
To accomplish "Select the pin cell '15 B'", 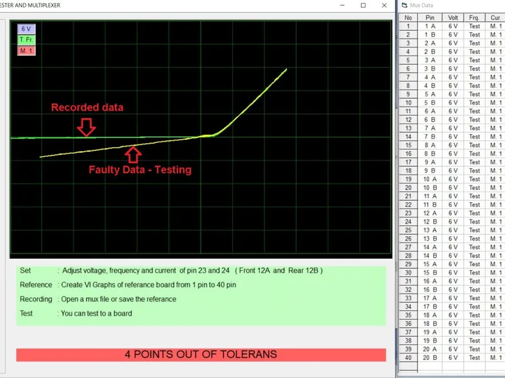I will click(x=430, y=273).
